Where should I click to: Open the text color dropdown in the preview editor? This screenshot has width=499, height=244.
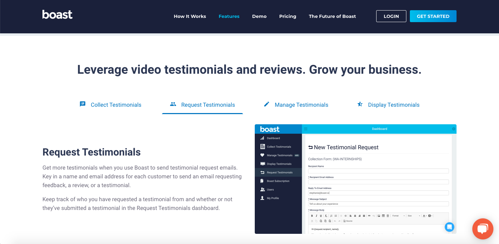pyautogui.click(x=425, y=216)
